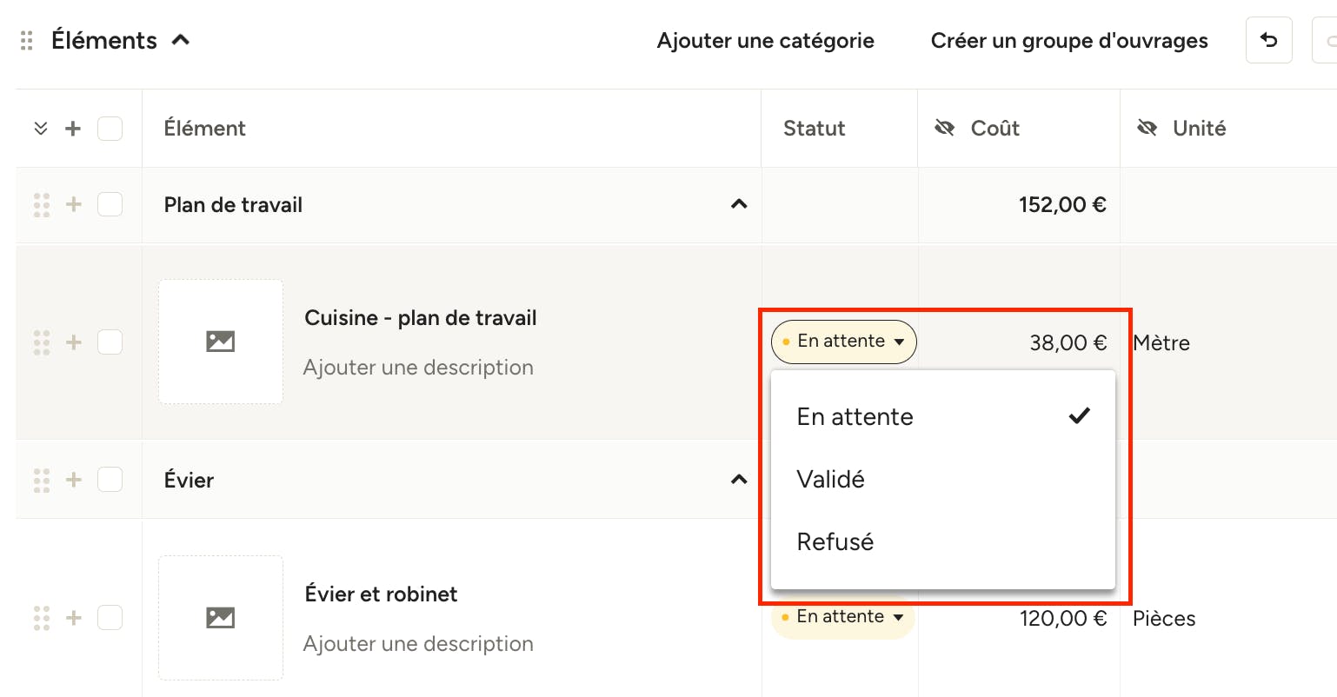1337x697 pixels.
Task: Click the plus icon in table header
Action: coord(73,129)
